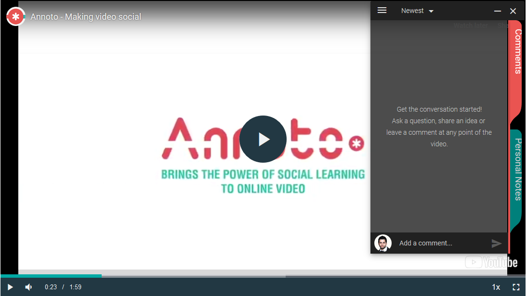
Task: Click the user profile avatar
Action: pos(383,243)
